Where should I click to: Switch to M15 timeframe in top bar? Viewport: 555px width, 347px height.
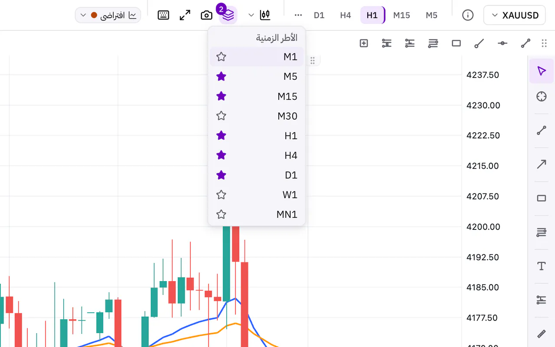[x=402, y=15]
